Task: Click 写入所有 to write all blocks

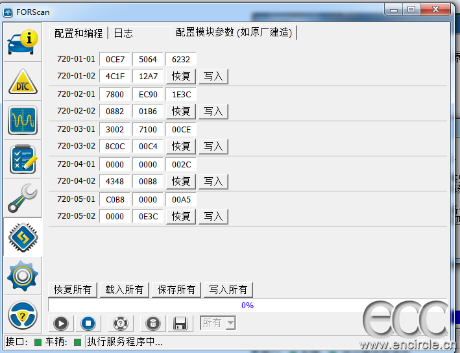Action: 228,289
